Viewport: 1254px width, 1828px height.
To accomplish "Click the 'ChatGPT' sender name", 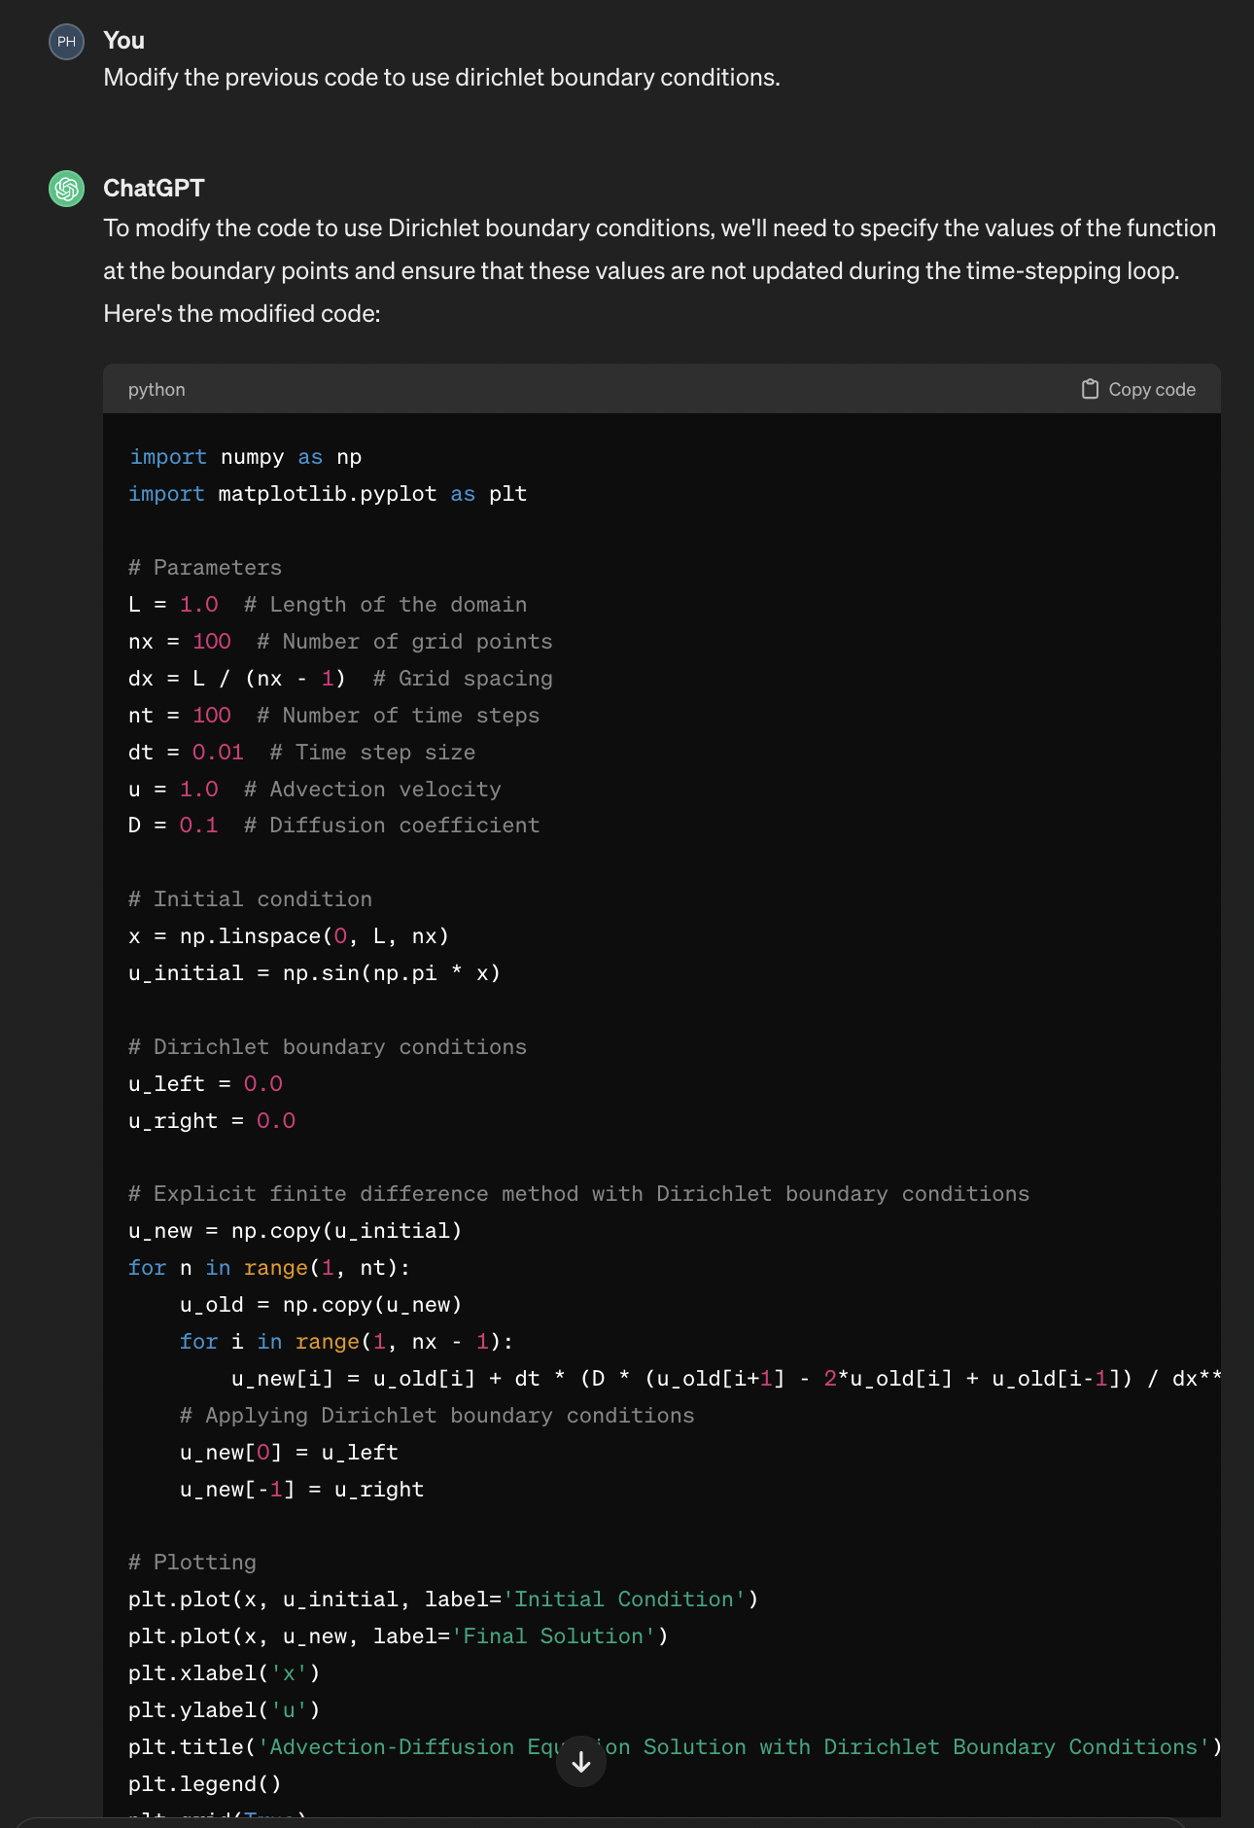I will (154, 188).
